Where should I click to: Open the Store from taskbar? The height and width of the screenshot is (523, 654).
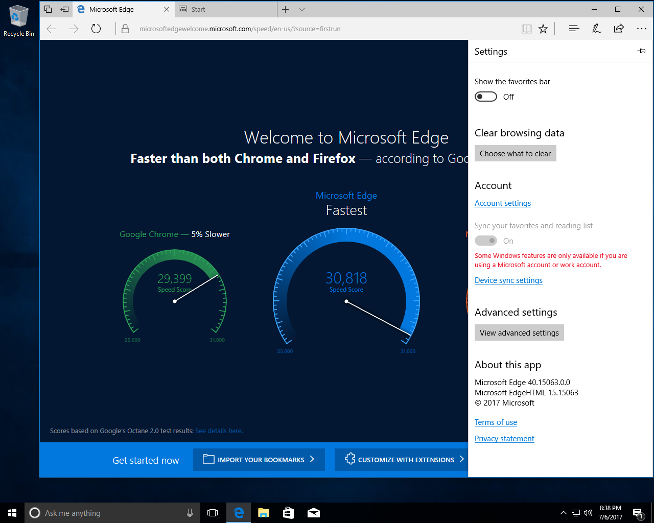pos(288,513)
